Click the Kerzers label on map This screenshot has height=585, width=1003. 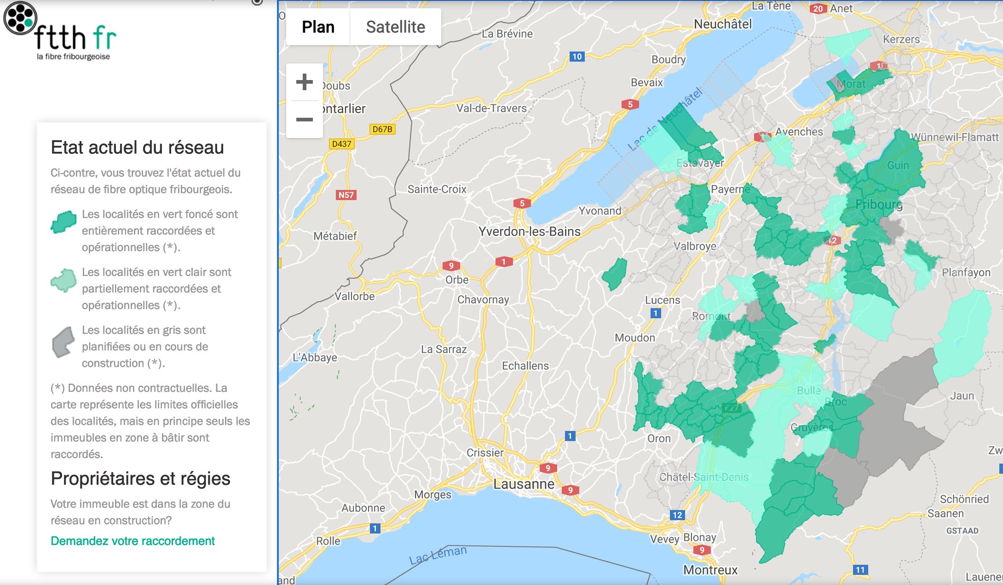901,40
